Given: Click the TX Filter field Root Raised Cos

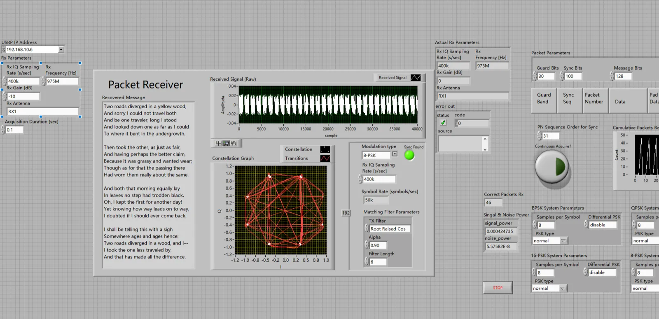Looking at the screenshot, I should coord(390,229).
